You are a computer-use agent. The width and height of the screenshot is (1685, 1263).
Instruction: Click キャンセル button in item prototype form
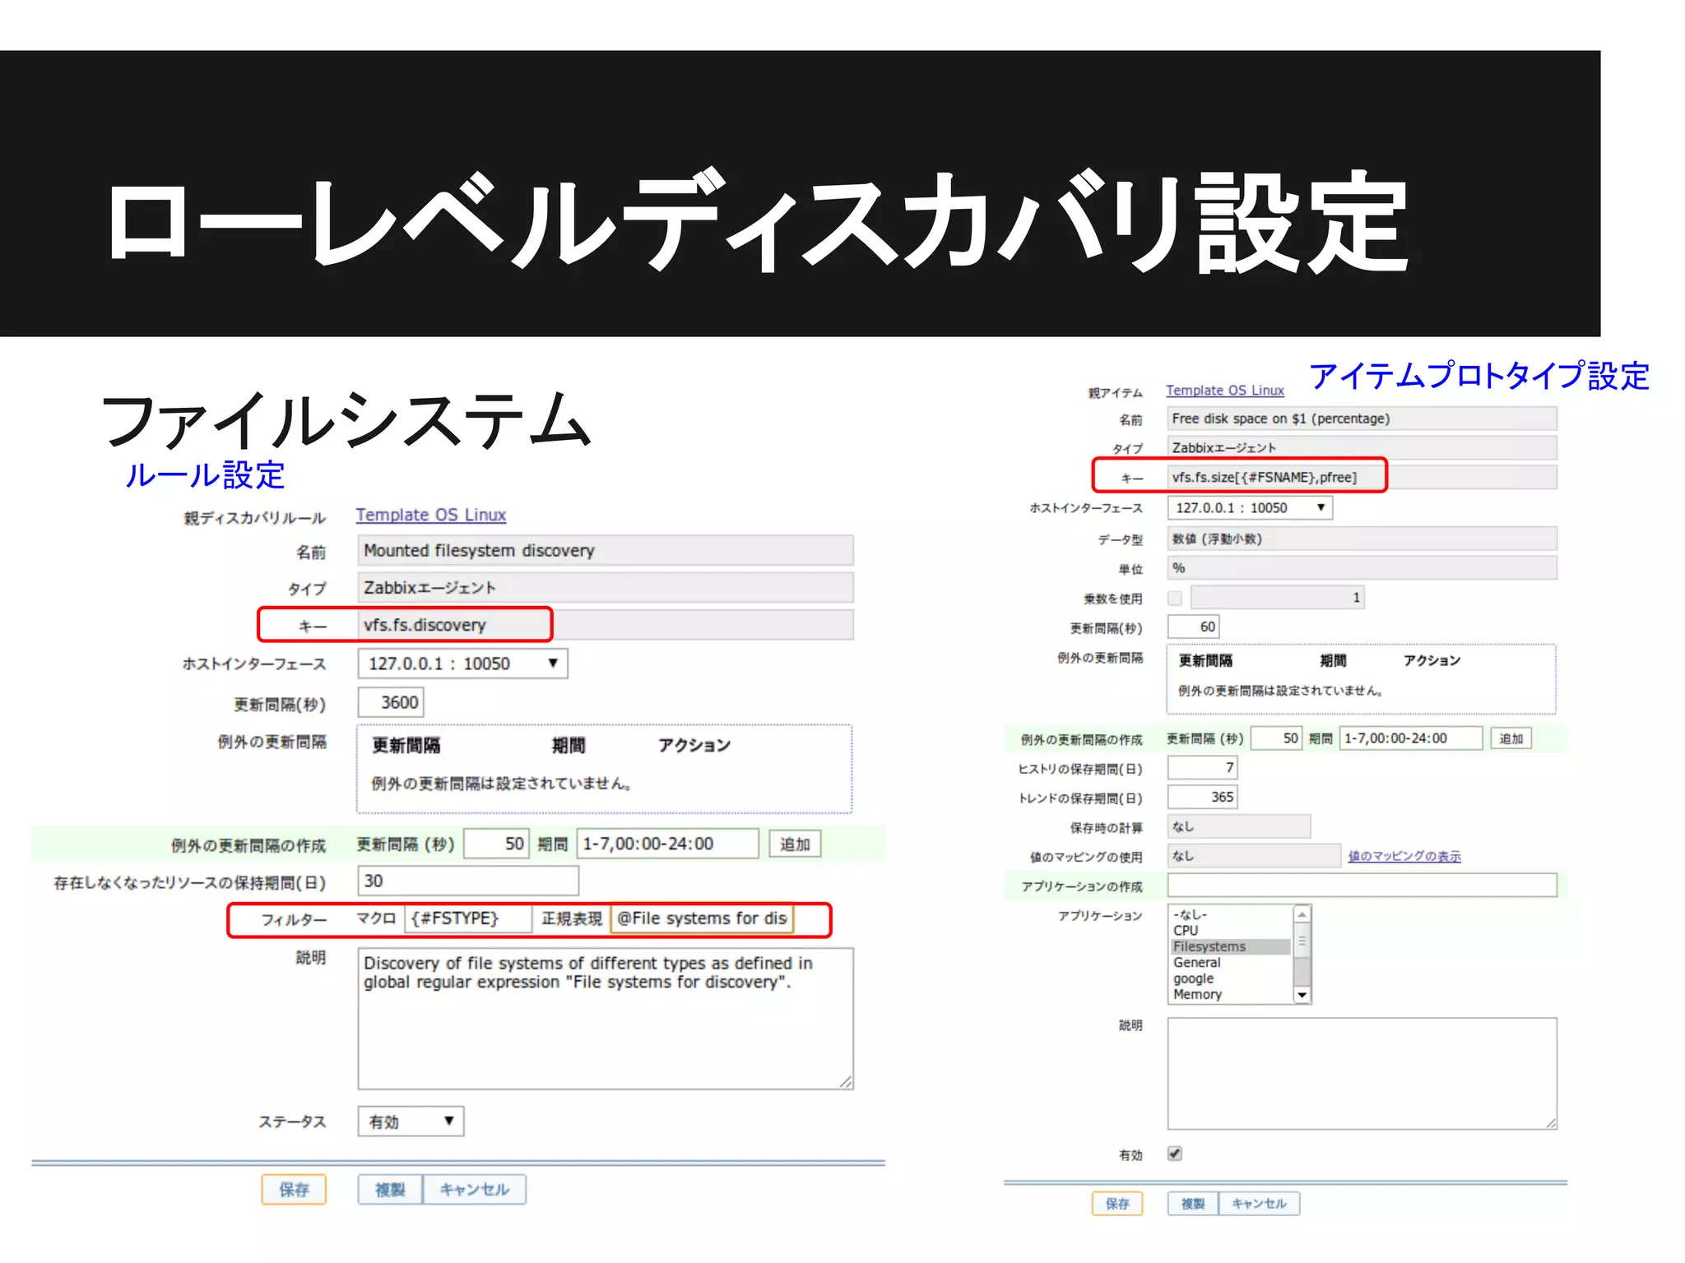1259,1204
